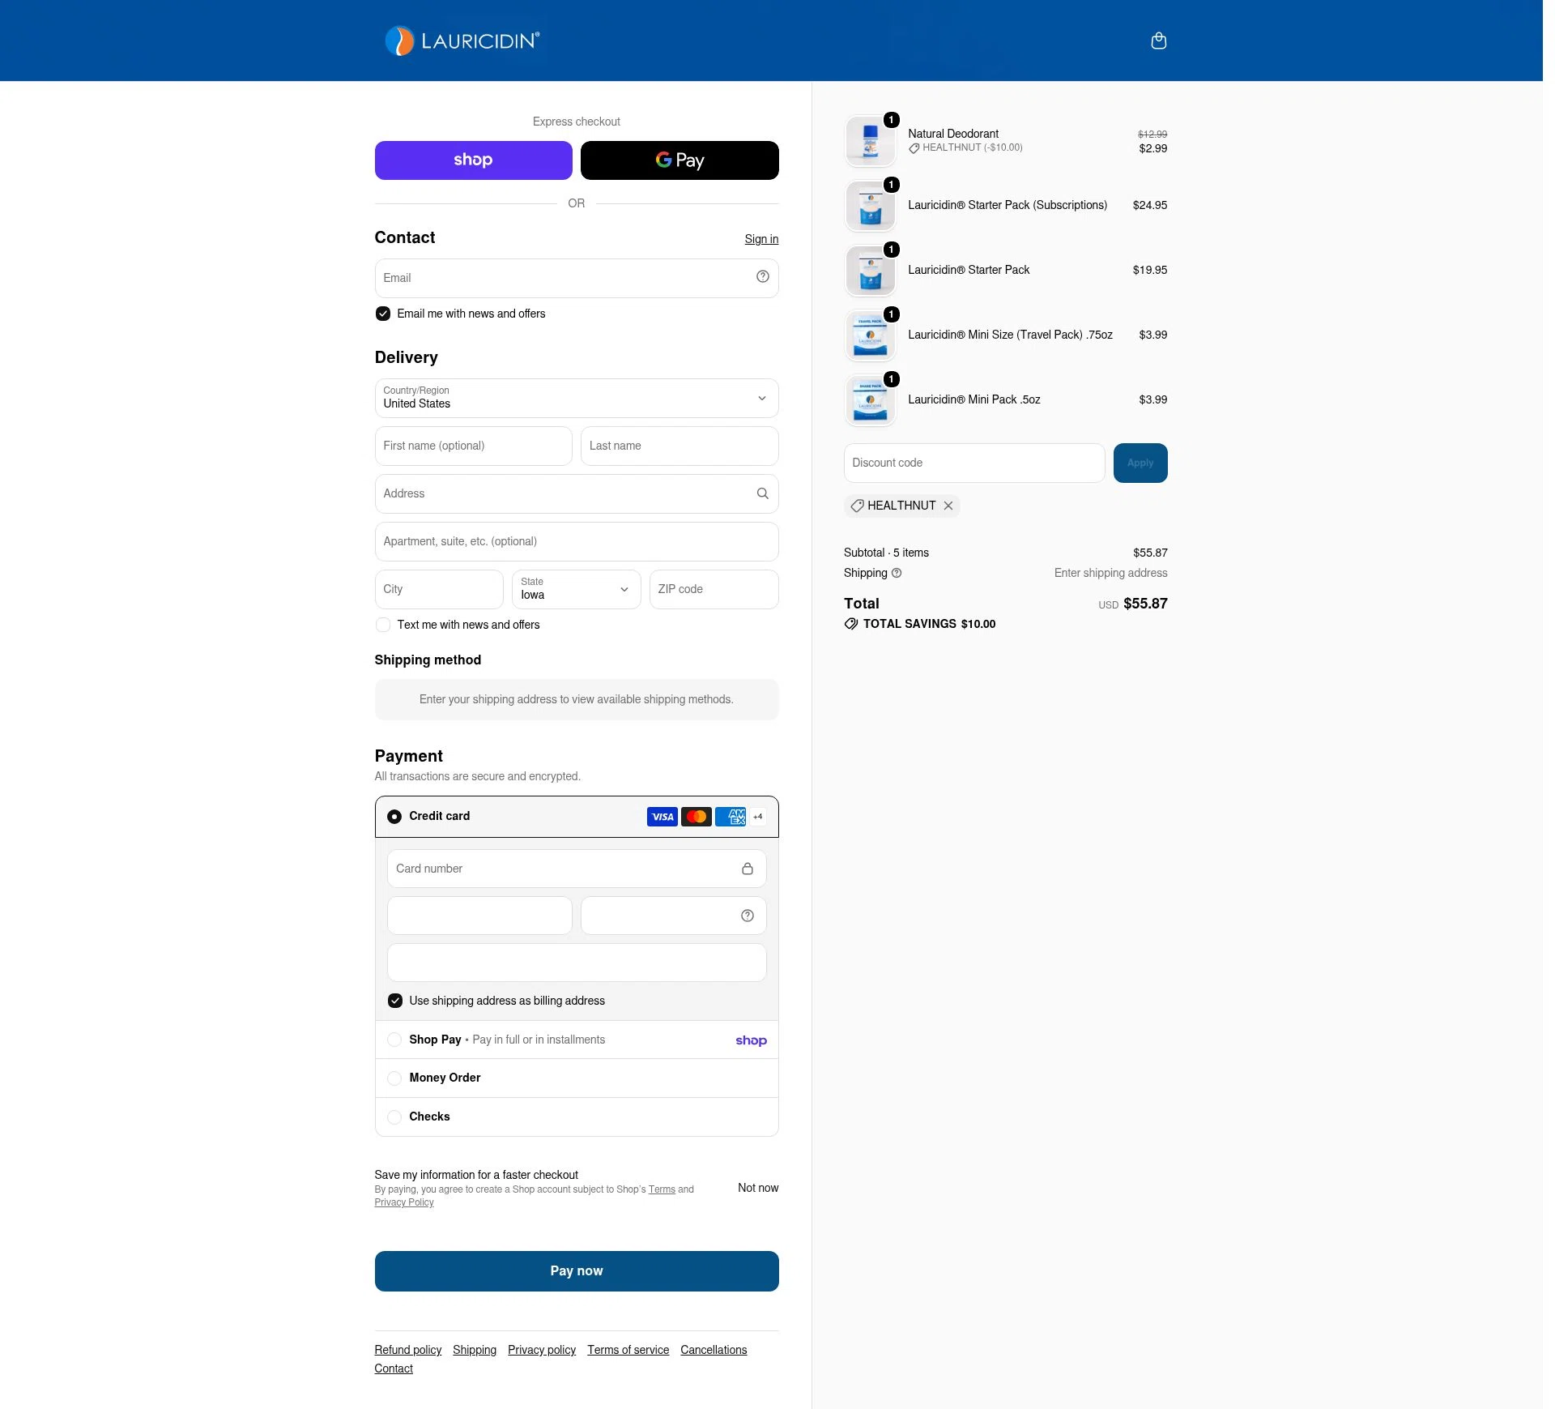Click the help icon in the Email field
This screenshot has width=1555, height=1409.
tap(762, 277)
